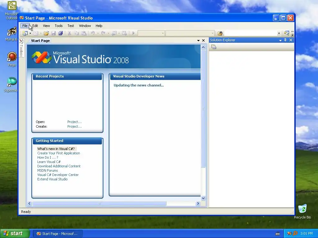Select the Pego desktop shortcut

(12, 59)
